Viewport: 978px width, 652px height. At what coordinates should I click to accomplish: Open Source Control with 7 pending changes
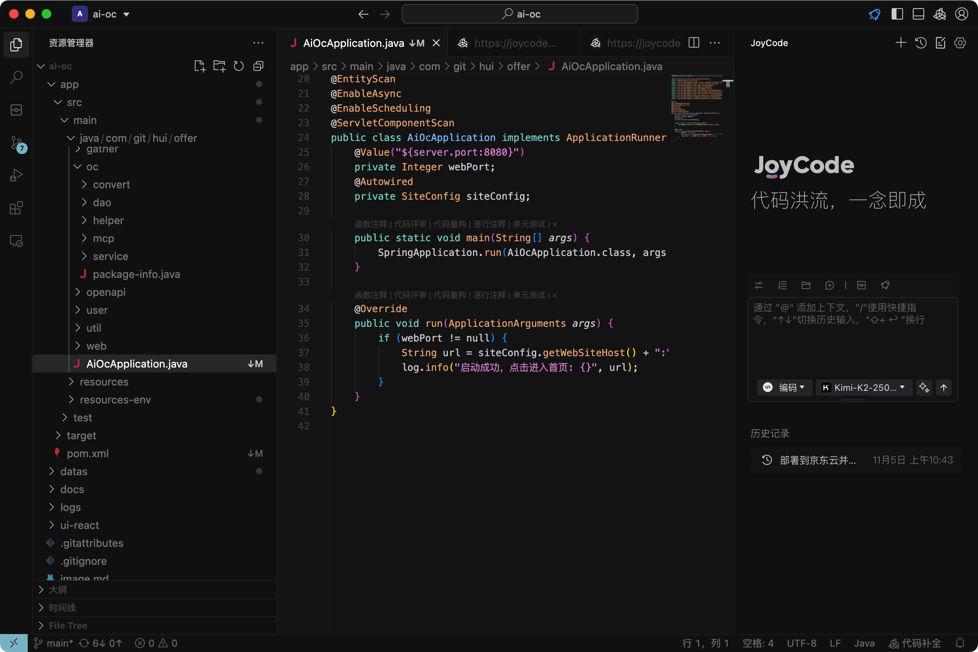pyautogui.click(x=17, y=143)
